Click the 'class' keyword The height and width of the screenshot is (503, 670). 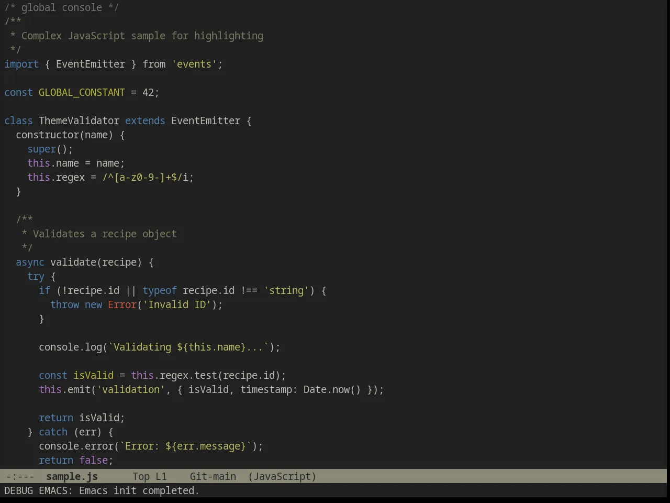coord(18,121)
